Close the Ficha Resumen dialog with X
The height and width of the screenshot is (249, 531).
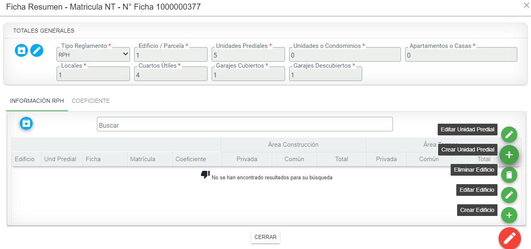(x=526, y=5)
